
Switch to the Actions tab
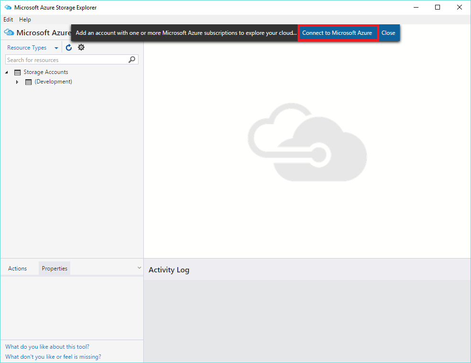click(18, 269)
